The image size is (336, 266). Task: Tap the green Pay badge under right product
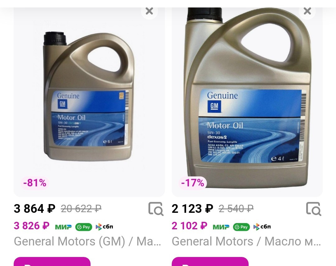click(241, 227)
